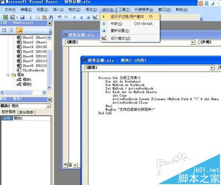Click the View Microsoft Excel toolbar icon

(x=6, y=17)
